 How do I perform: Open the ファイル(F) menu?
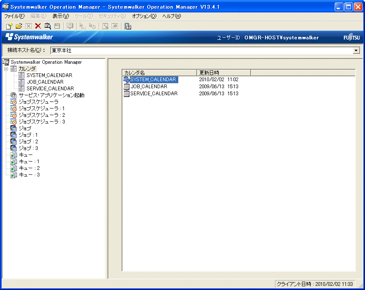[x=14, y=16]
